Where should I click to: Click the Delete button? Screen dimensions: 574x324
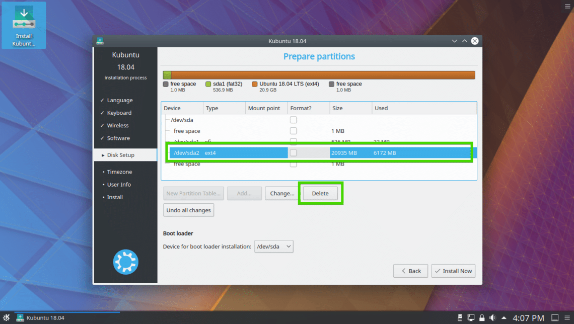pos(320,194)
